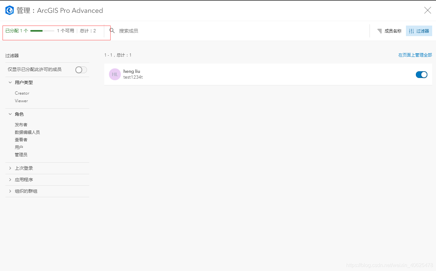Filter by 查看者 role
This screenshot has width=436, height=271.
(x=21, y=140)
